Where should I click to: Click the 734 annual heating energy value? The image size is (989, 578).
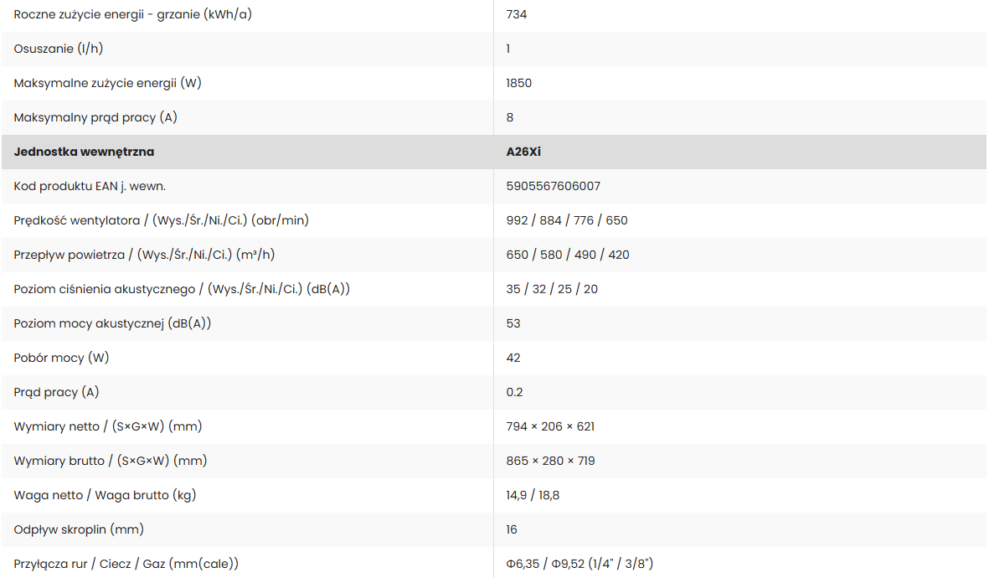click(516, 14)
